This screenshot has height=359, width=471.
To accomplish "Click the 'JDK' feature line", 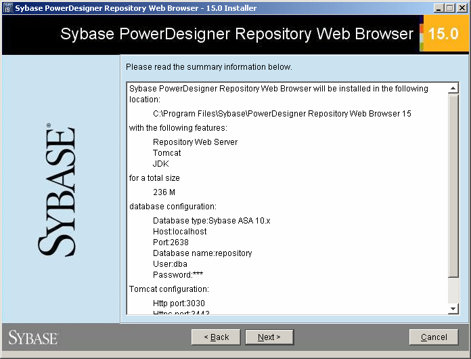I will [160, 163].
